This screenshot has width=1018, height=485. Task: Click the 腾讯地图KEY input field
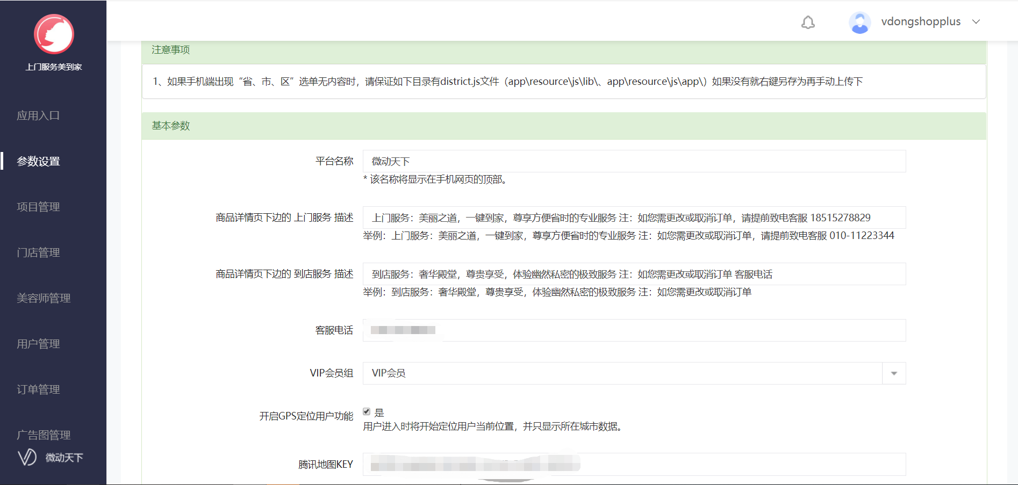[634, 464]
